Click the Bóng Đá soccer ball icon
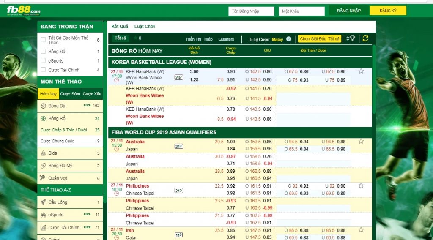 pos(43,106)
